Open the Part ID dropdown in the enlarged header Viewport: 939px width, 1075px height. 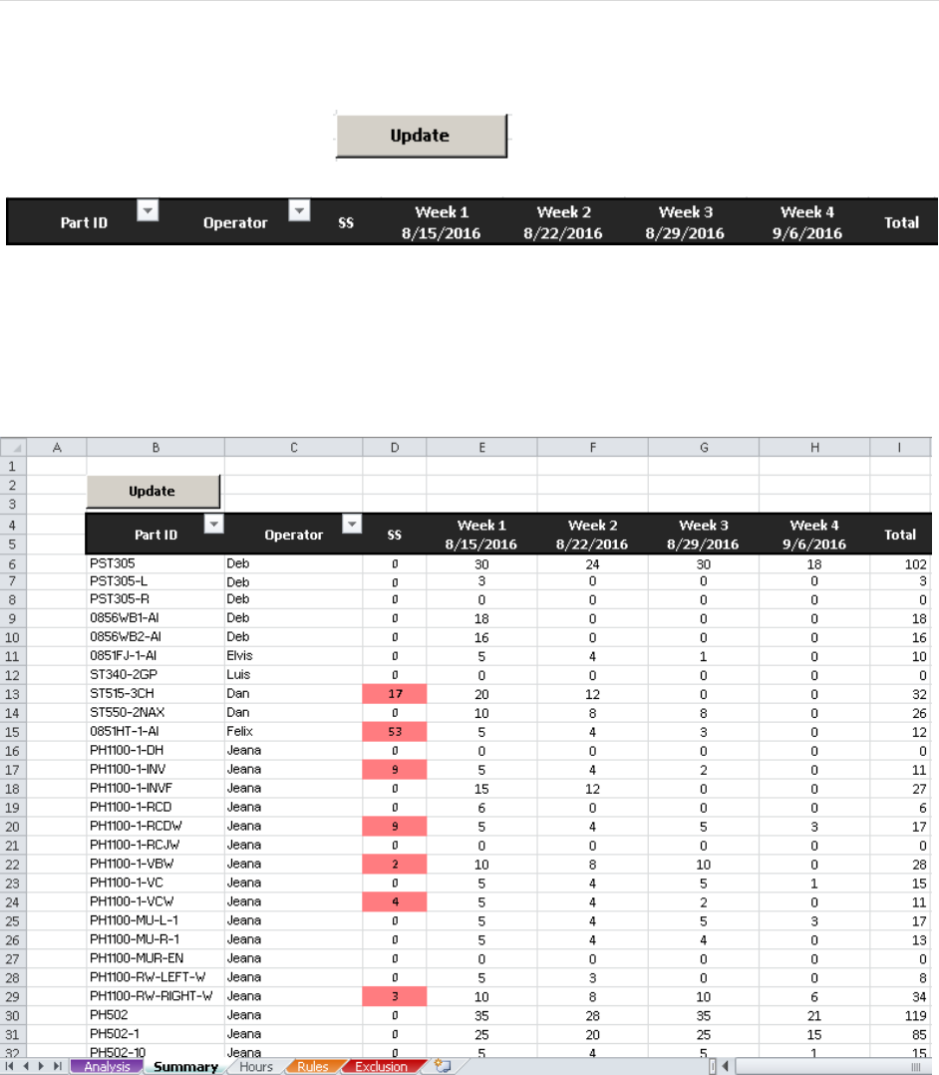click(x=149, y=210)
